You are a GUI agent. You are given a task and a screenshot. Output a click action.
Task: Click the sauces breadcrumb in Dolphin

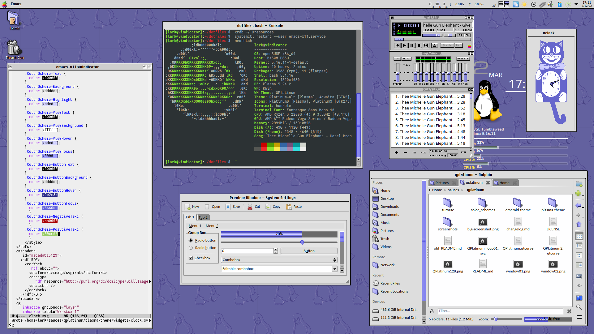coord(453,190)
